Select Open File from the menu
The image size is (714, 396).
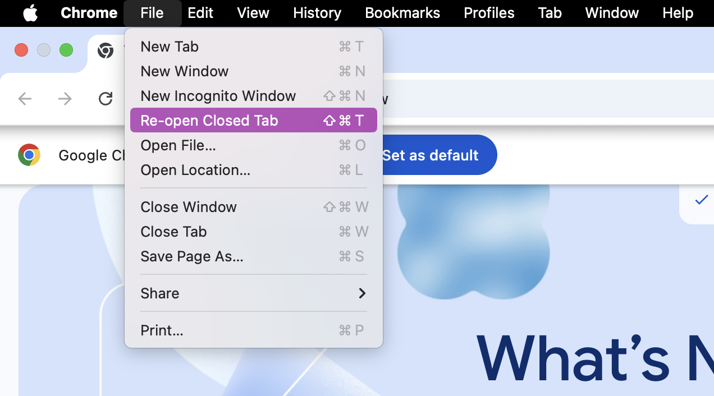(178, 145)
